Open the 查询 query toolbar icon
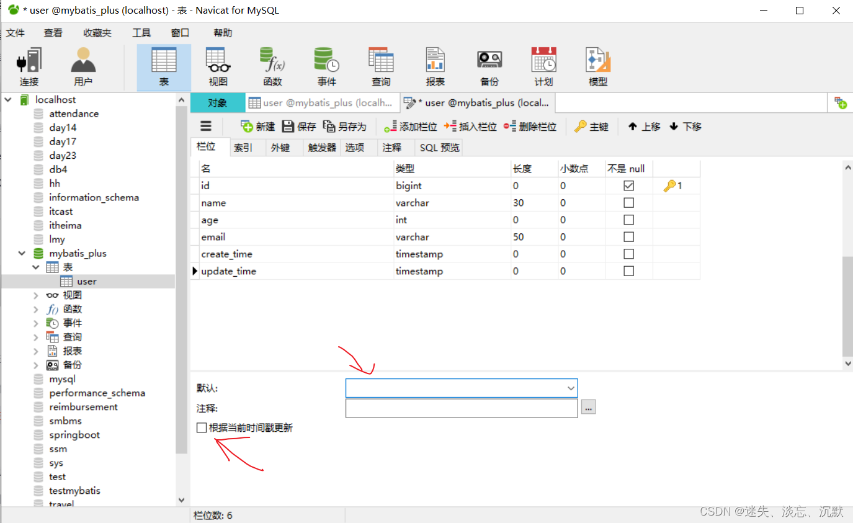The width and height of the screenshot is (853, 523). (x=381, y=67)
